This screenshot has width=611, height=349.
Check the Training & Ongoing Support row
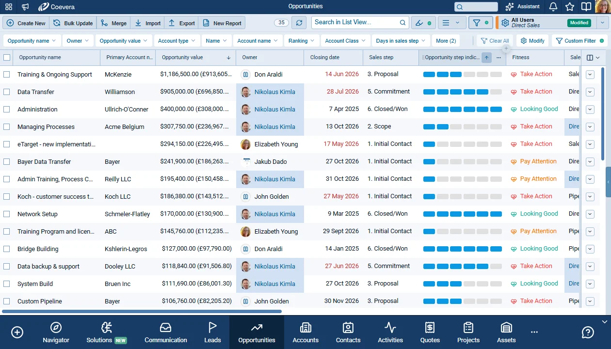[x=7, y=75]
